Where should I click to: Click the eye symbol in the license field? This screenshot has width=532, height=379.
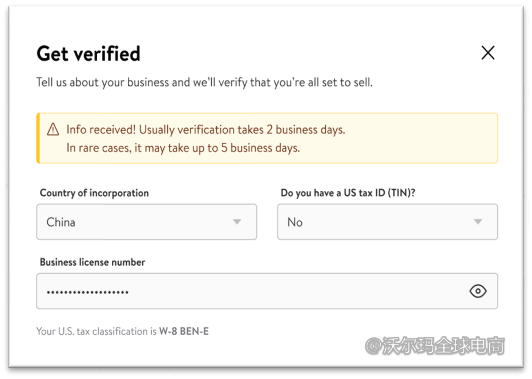click(478, 291)
